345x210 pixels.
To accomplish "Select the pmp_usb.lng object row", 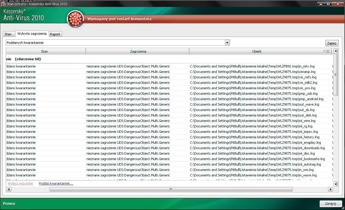I will click(x=169, y=94).
